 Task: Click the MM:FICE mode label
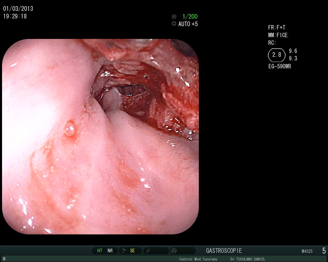pyautogui.click(x=278, y=35)
